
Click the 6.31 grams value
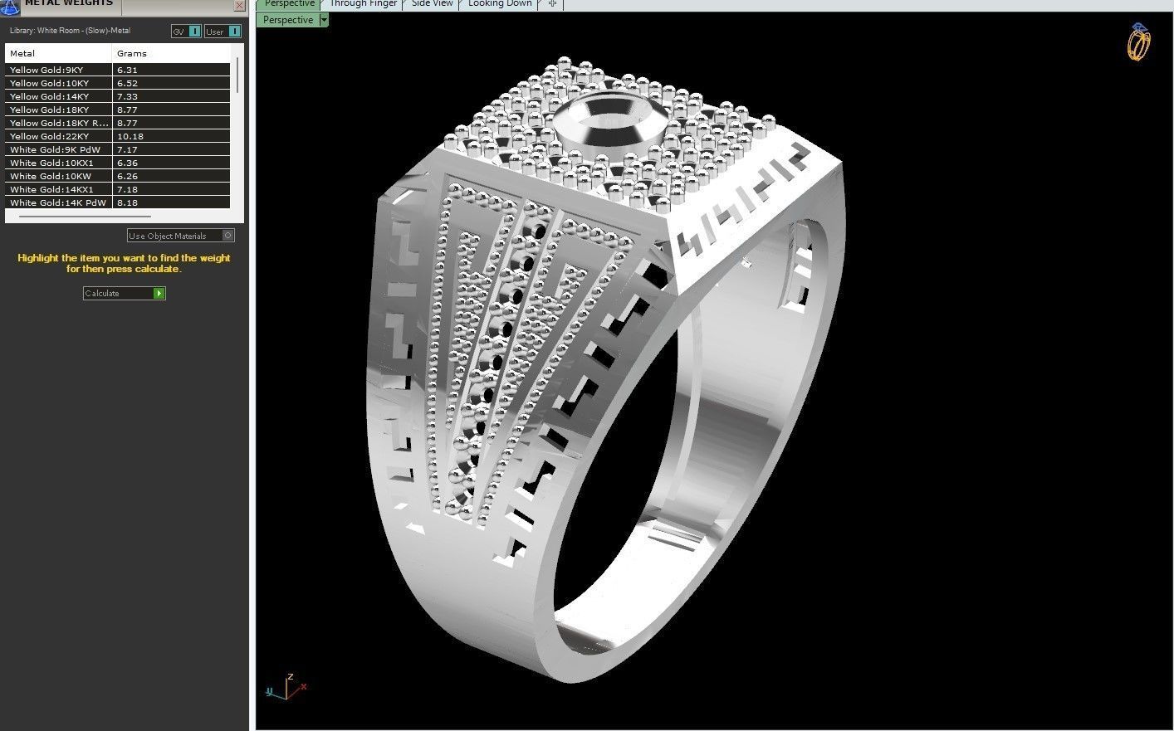click(x=127, y=71)
